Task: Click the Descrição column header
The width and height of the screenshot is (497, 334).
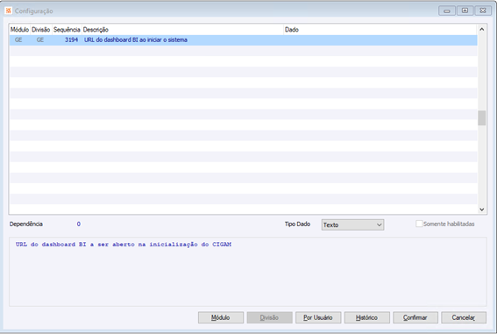Action: (182, 30)
